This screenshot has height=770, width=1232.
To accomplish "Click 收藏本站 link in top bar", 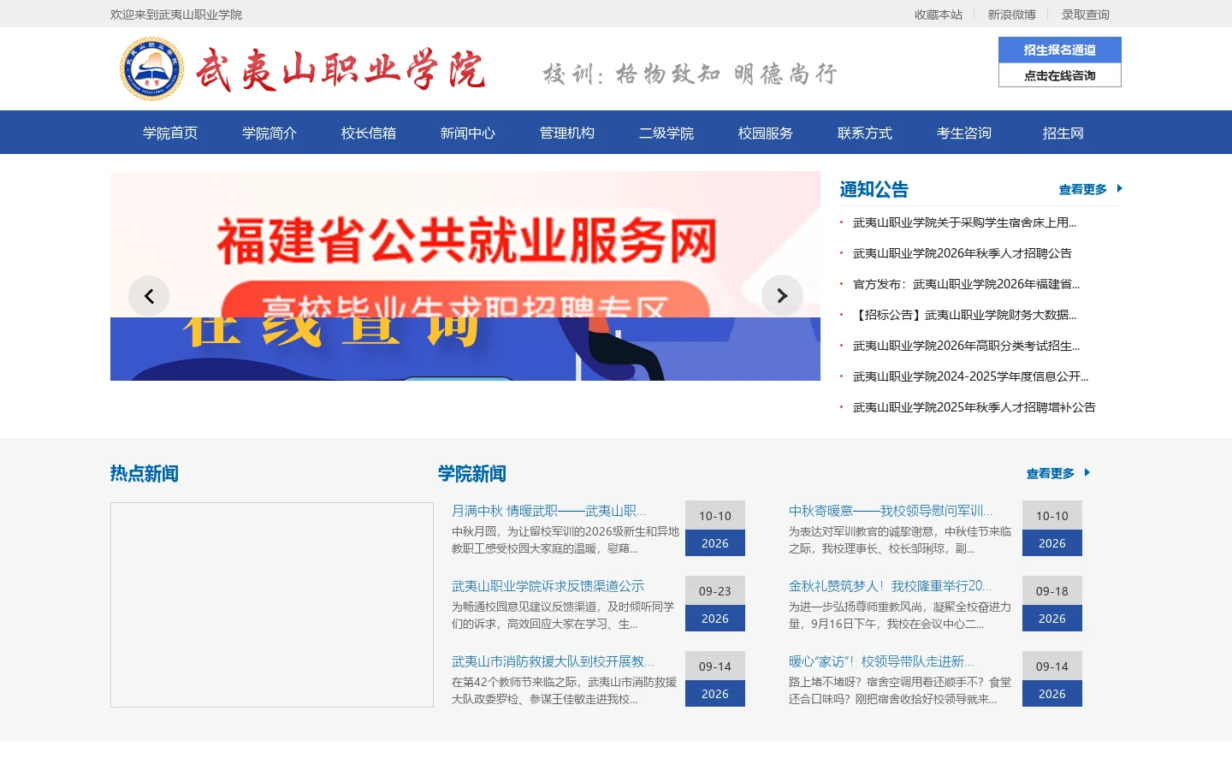I will coord(939,15).
